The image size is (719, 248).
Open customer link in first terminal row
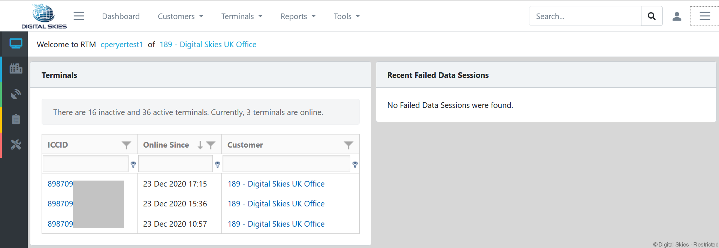click(276, 184)
